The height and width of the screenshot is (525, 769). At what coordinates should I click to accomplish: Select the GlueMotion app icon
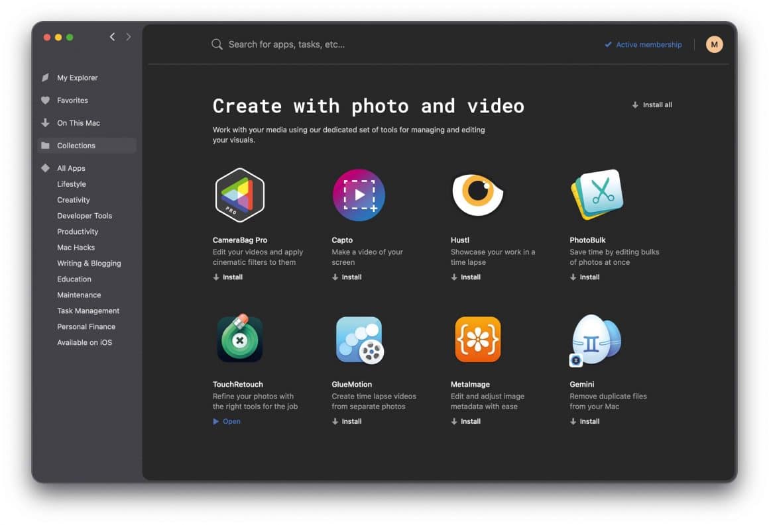click(x=359, y=339)
